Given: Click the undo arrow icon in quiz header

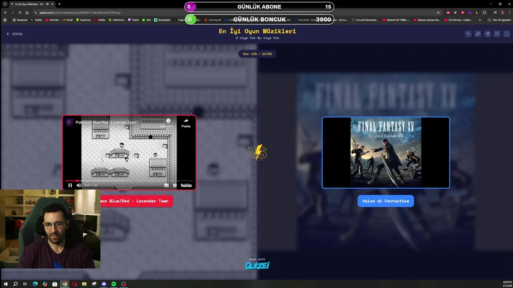Looking at the screenshot, I should [468, 34].
